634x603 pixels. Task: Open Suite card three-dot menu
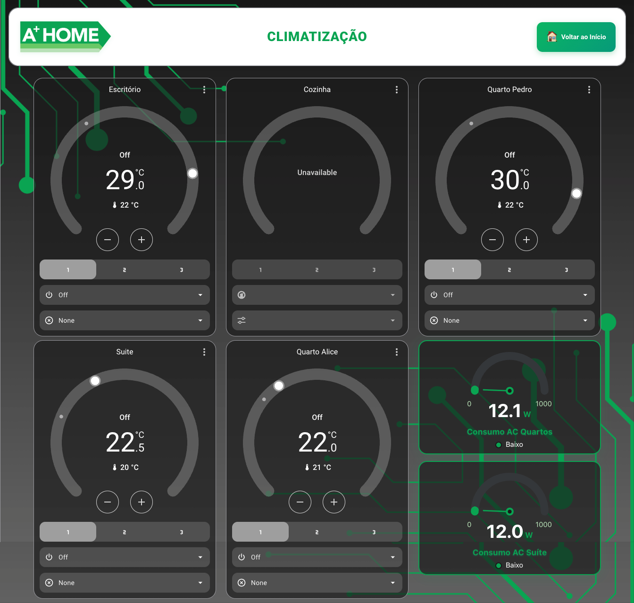click(204, 352)
